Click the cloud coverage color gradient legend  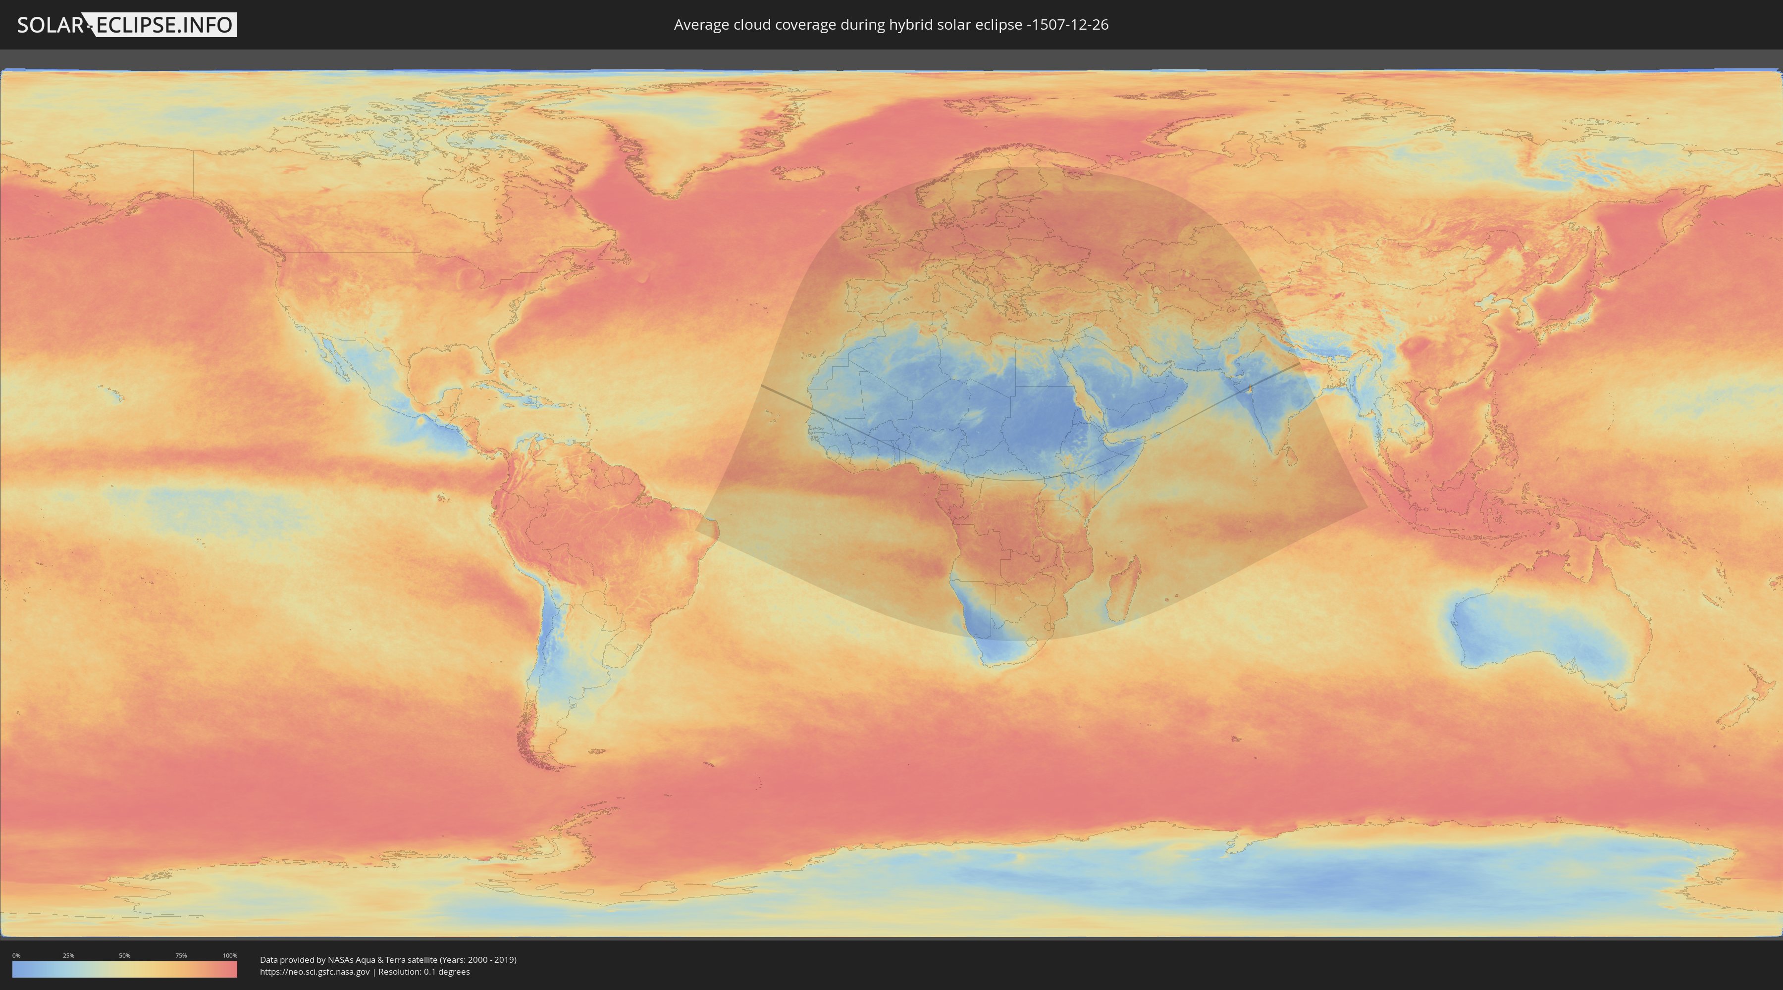coord(125,969)
